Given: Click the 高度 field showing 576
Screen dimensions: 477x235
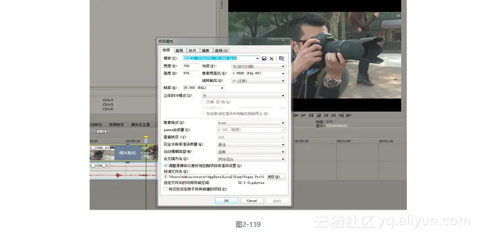Looking at the screenshot, I should point(190,73).
